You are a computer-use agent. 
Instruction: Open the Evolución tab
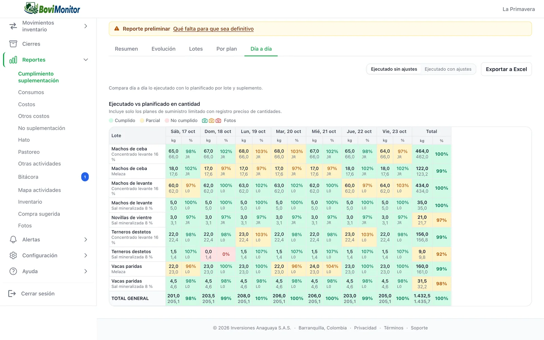tap(164, 49)
